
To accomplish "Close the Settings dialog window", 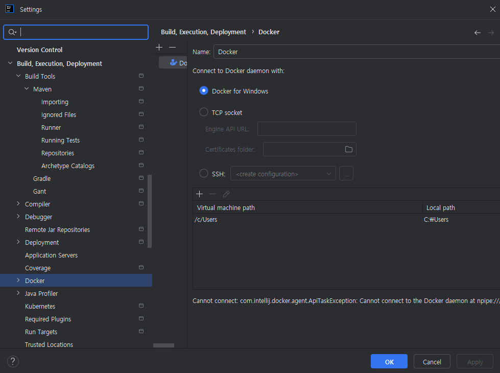I will tap(493, 9).
